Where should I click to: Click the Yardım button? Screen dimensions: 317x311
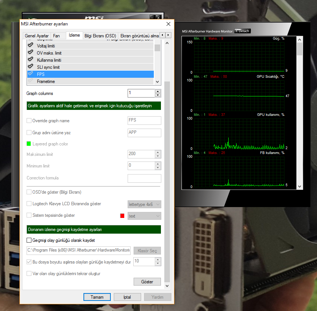(x=157, y=297)
